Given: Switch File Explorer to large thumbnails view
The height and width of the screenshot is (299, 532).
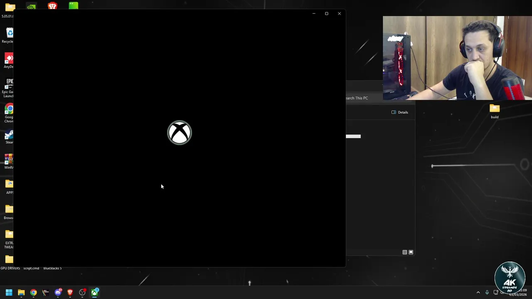Looking at the screenshot, I should coord(411,252).
